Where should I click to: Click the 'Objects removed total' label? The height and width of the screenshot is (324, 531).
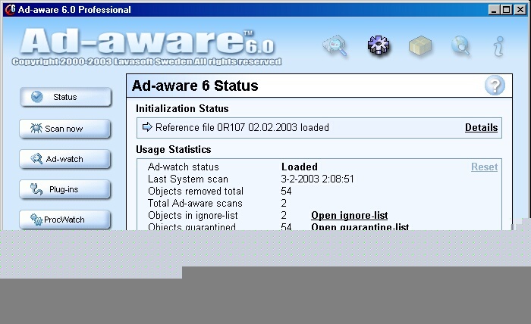pyautogui.click(x=196, y=192)
